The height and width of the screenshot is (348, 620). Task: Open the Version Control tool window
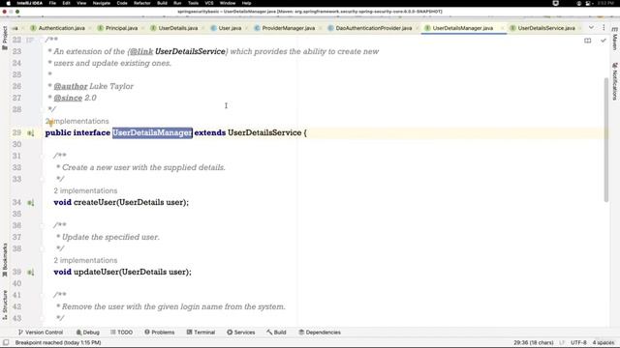(x=41, y=333)
